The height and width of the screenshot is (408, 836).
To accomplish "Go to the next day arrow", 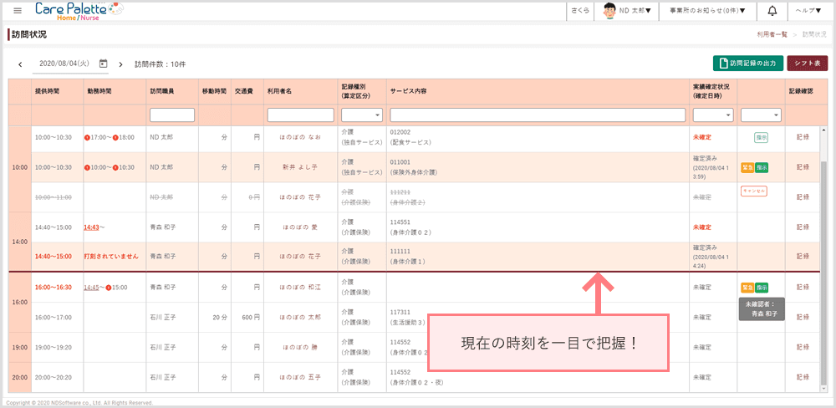I will click(120, 64).
